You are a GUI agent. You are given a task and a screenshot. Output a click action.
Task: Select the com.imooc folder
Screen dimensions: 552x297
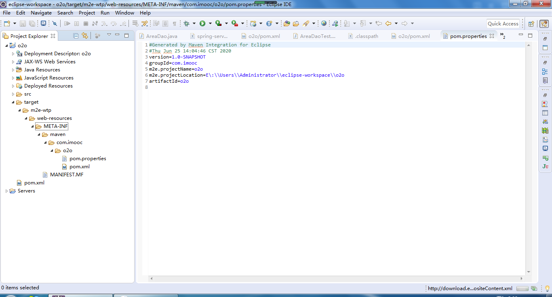coord(70,142)
